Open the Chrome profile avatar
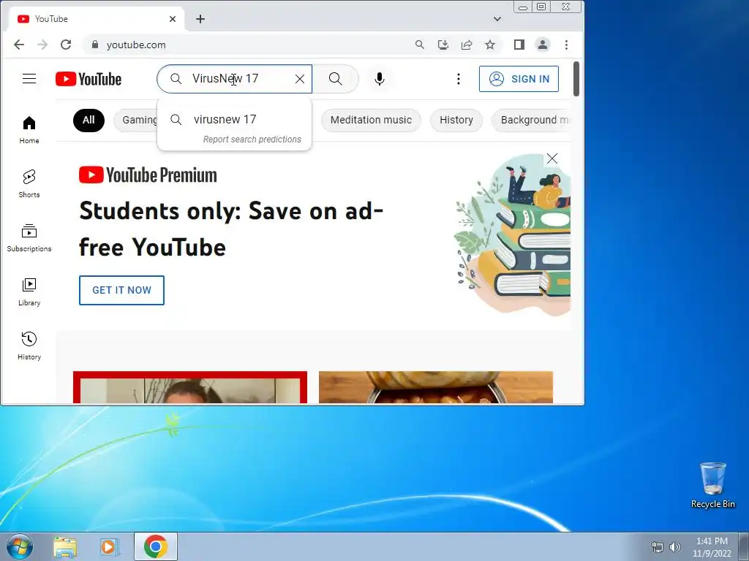The height and width of the screenshot is (561, 749). click(x=543, y=45)
